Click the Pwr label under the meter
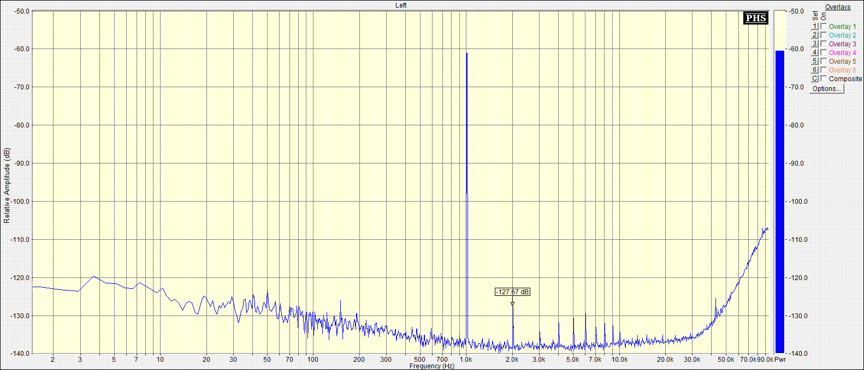Screen dimensions: 864x370 780,360
